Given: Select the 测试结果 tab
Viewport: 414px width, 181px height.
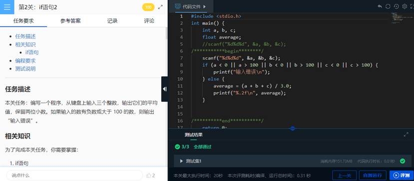Looking at the screenshot, I should point(194,135).
